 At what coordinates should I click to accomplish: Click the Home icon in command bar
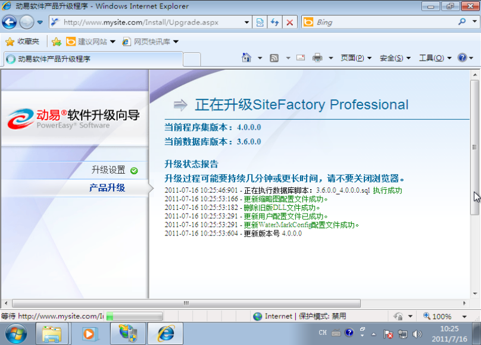pyautogui.click(x=246, y=58)
